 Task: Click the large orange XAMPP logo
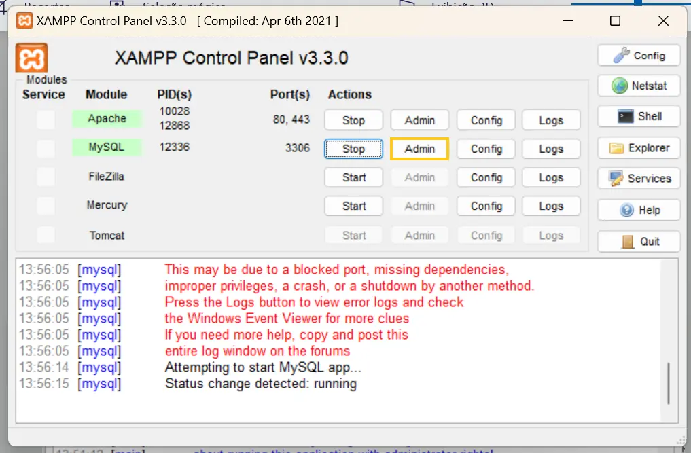pos(32,58)
